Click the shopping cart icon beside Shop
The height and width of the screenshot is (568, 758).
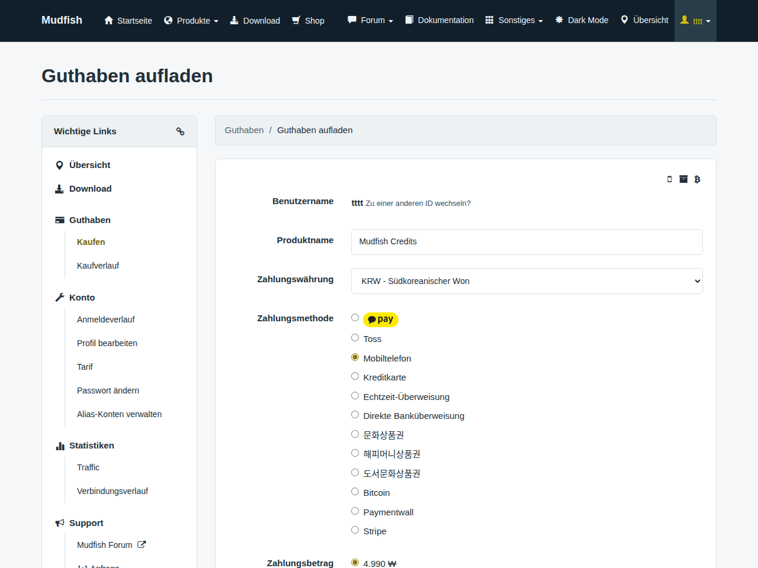pyautogui.click(x=296, y=20)
